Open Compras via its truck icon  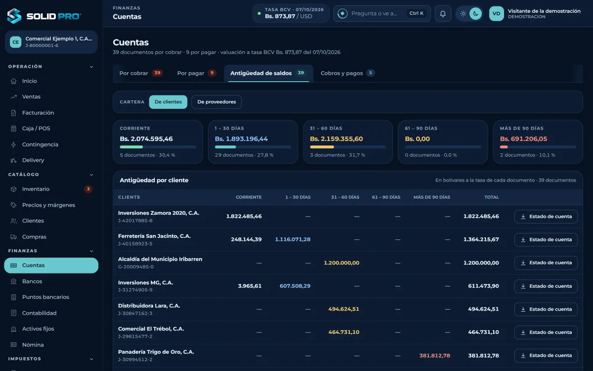(13, 237)
